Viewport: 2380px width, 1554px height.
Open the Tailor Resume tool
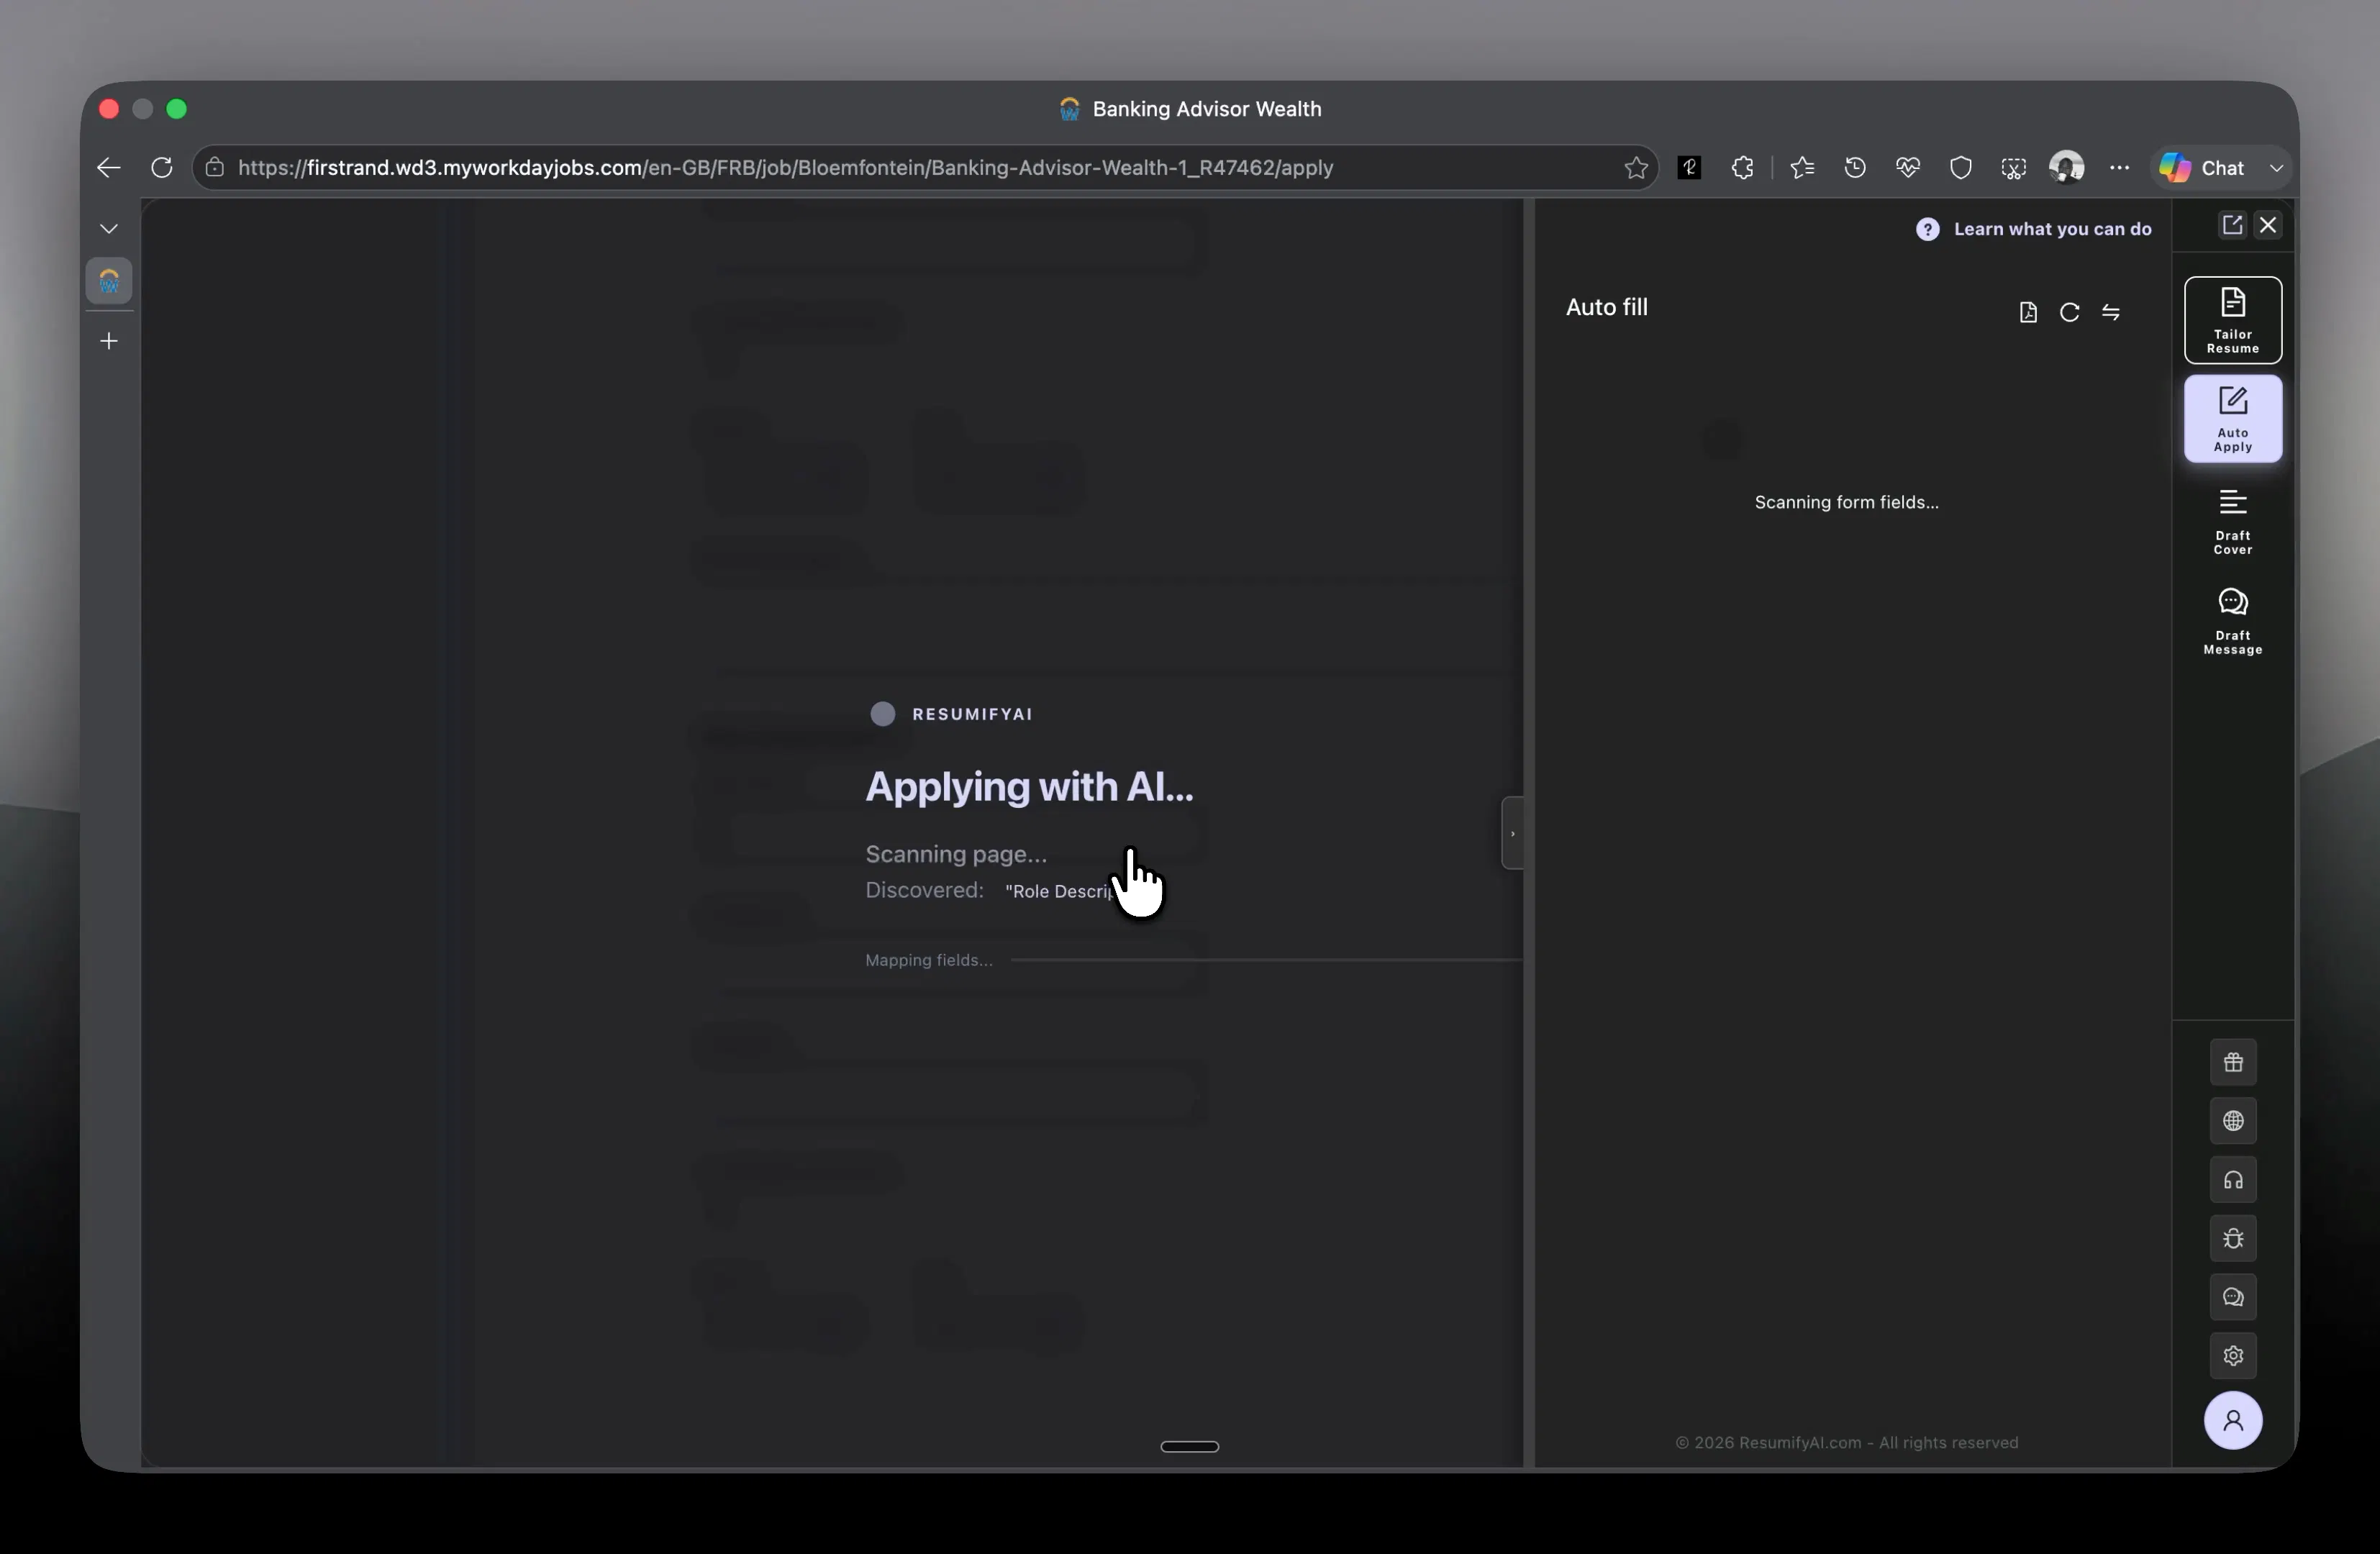(x=2232, y=320)
